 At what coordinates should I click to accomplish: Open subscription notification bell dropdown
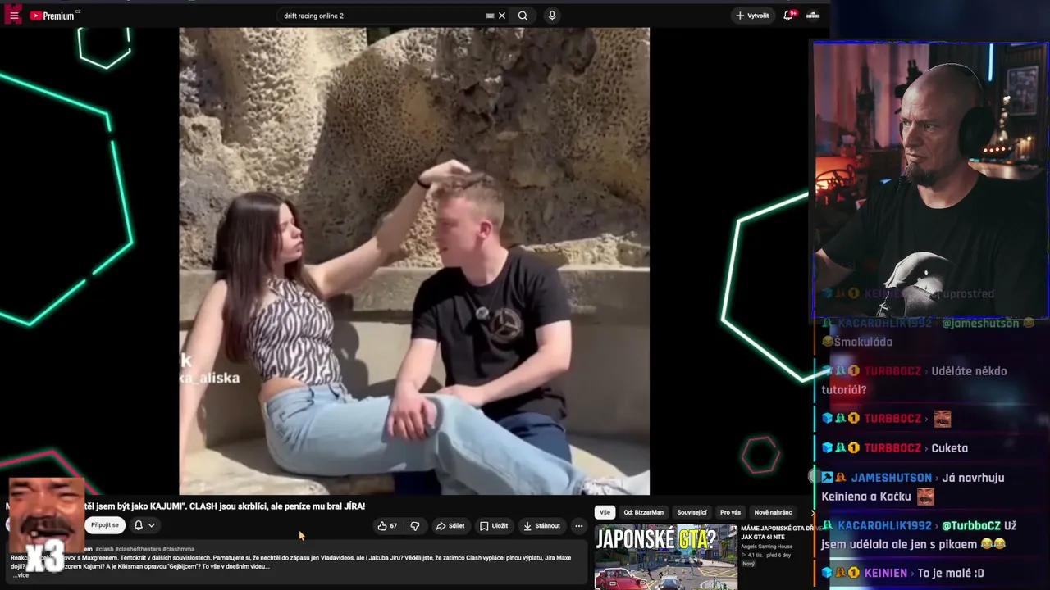click(144, 525)
